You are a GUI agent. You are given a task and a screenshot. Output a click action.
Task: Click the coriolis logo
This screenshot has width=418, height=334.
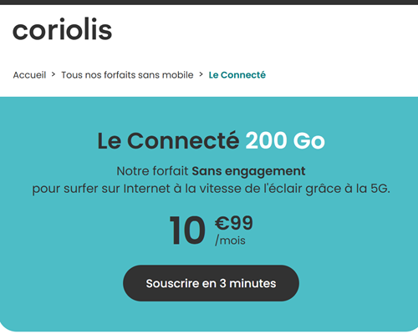(x=62, y=29)
